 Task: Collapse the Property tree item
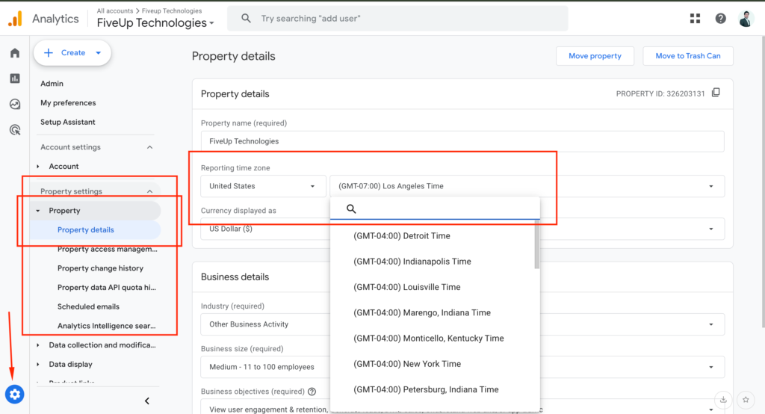coord(38,211)
